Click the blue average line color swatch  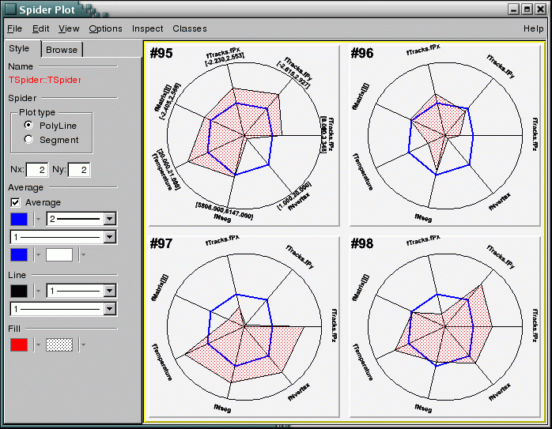(19, 219)
